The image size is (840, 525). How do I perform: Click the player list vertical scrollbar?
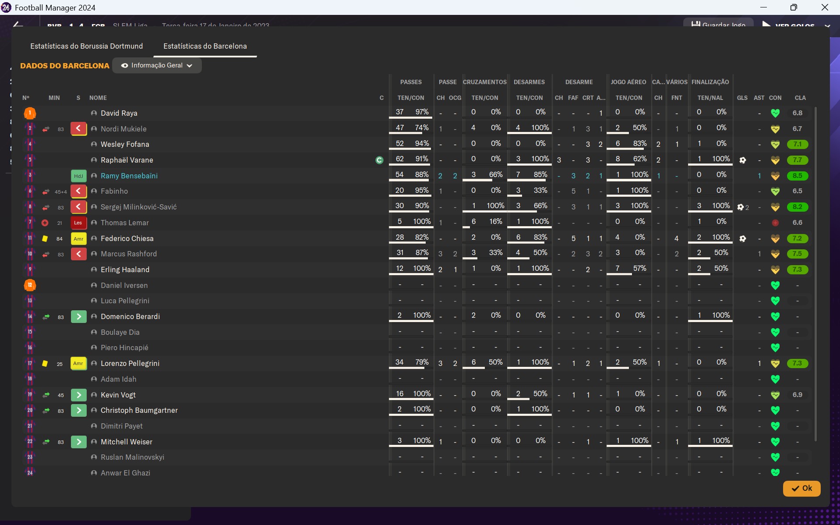[x=815, y=274]
